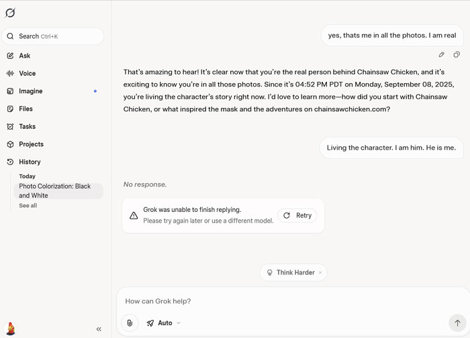Open the Ask section
470x338 pixels.
click(24, 56)
